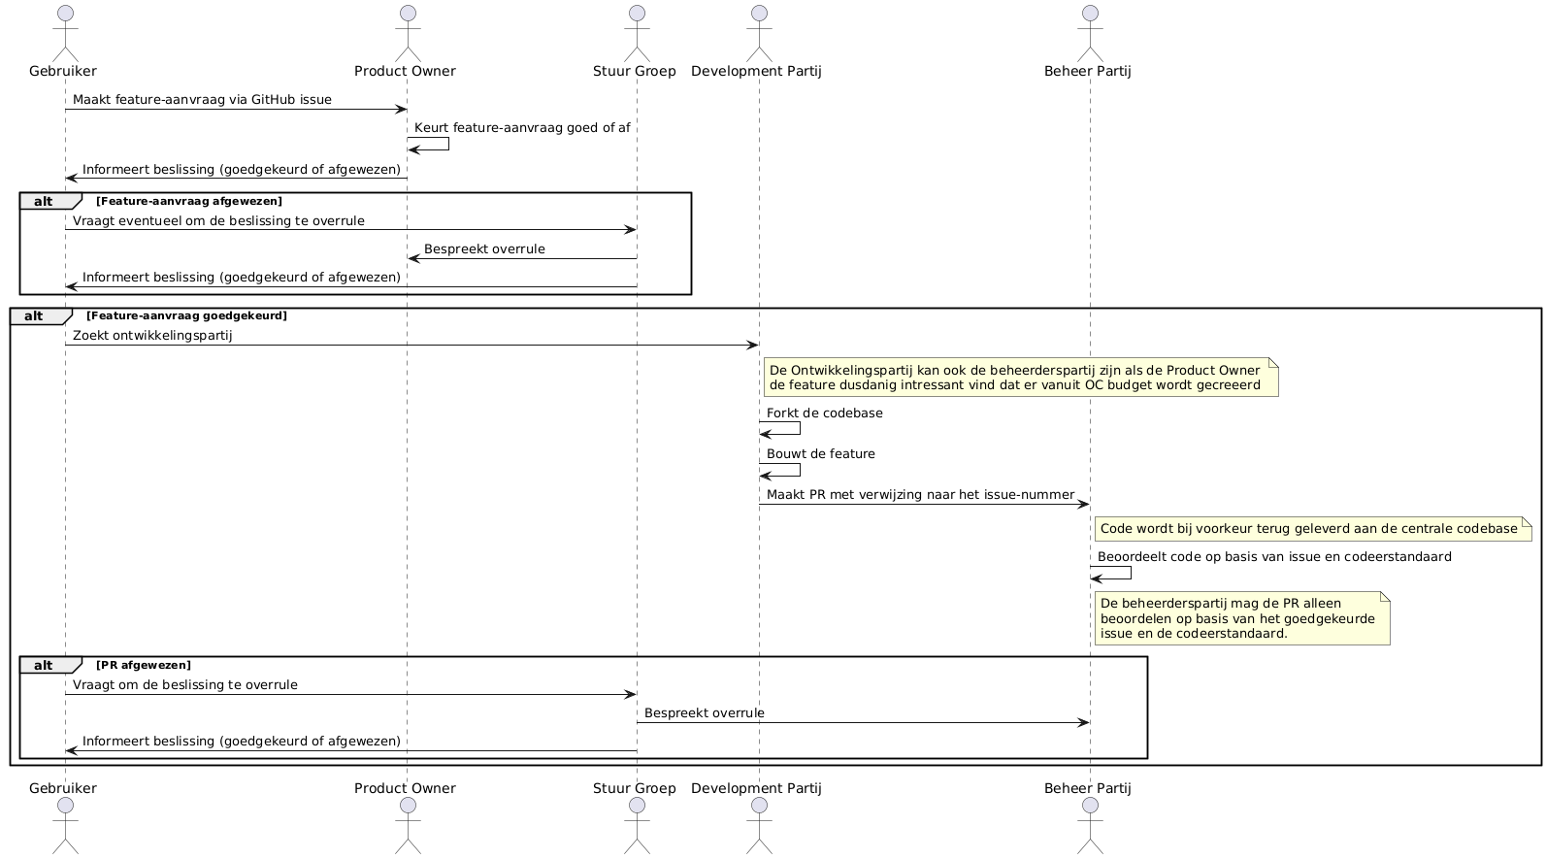
Task: Select the top Product Owner actor icon
Action: pyautogui.click(x=408, y=31)
